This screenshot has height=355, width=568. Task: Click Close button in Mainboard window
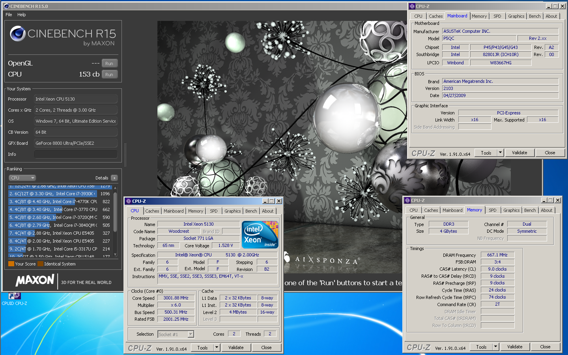pos(550,153)
